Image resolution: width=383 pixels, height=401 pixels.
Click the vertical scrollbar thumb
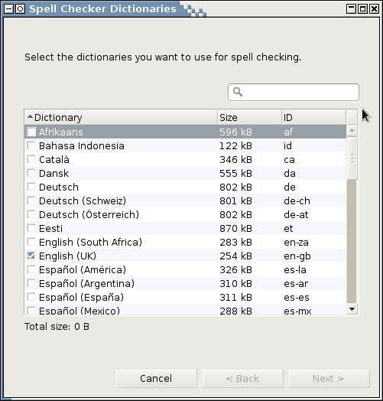352,158
